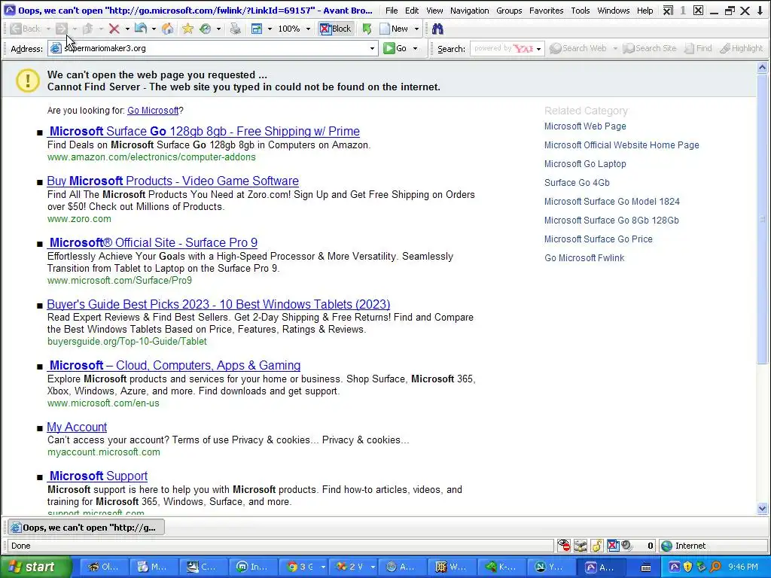This screenshot has width=771, height=578.
Task: Click close-all-tabs icon next to Help menu
Action: [668, 11]
